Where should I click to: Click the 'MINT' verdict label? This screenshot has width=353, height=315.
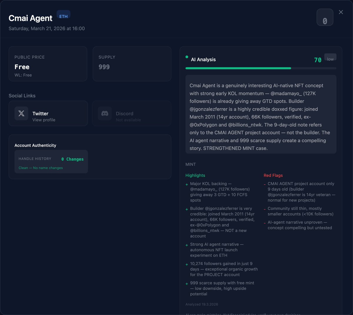pos(191,164)
